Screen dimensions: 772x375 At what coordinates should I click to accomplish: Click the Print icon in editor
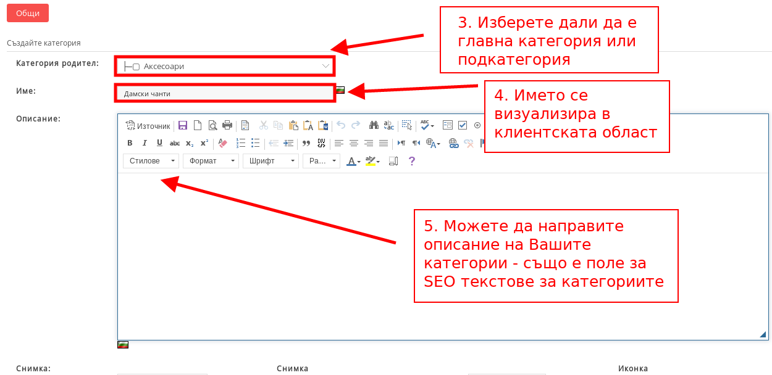click(x=227, y=125)
